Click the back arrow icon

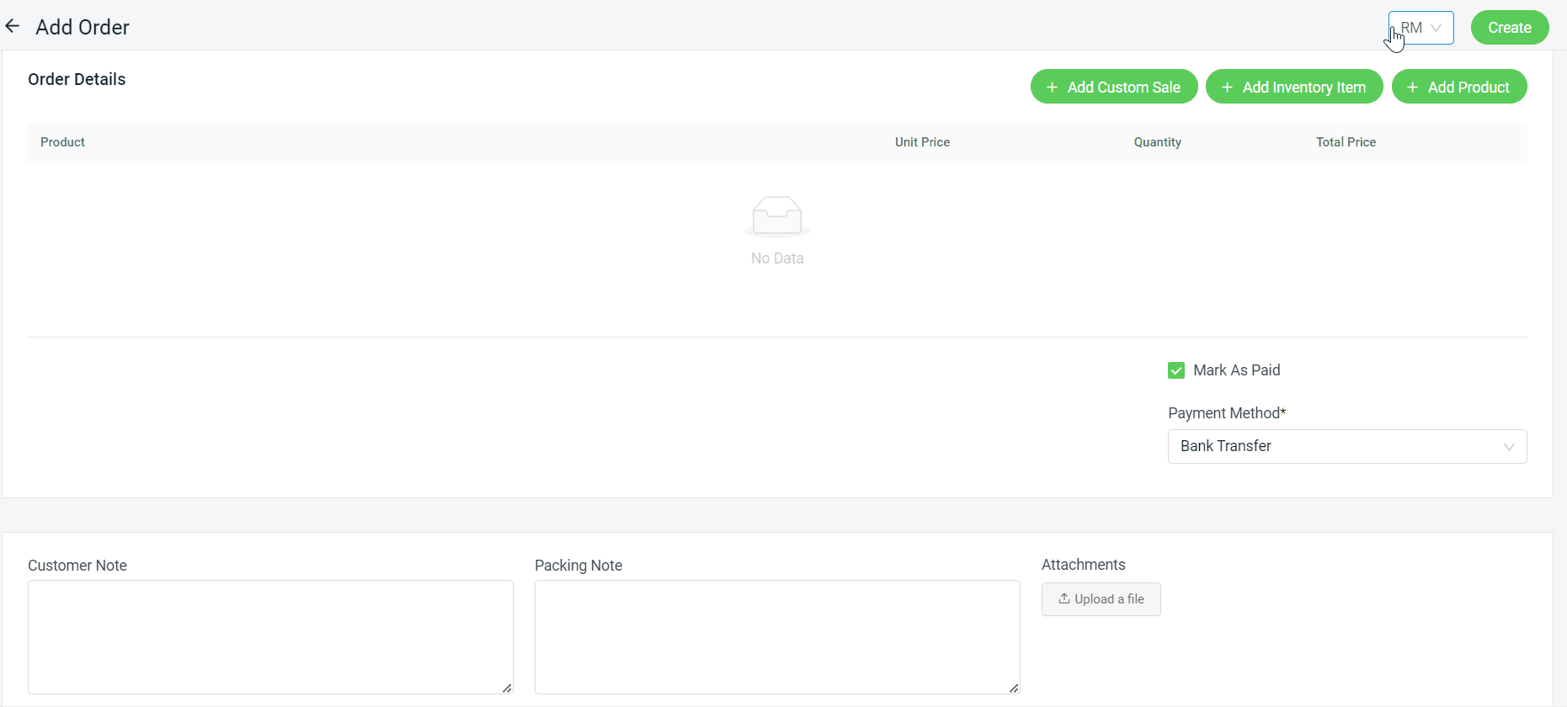pyautogui.click(x=13, y=27)
